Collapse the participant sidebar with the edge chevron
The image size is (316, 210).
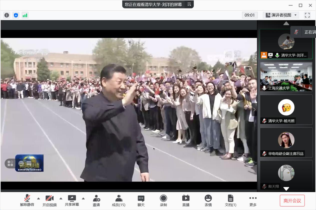pos(254,110)
